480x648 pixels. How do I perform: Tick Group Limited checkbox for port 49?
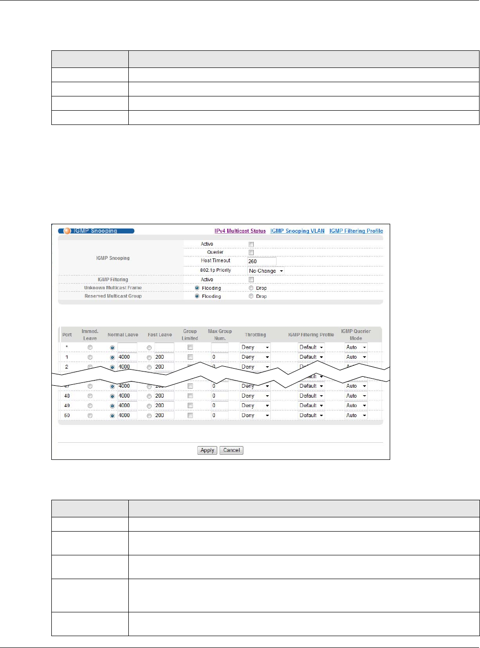point(190,406)
